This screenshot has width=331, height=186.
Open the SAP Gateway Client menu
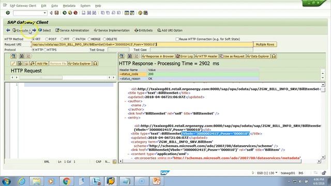pos(23,6)
